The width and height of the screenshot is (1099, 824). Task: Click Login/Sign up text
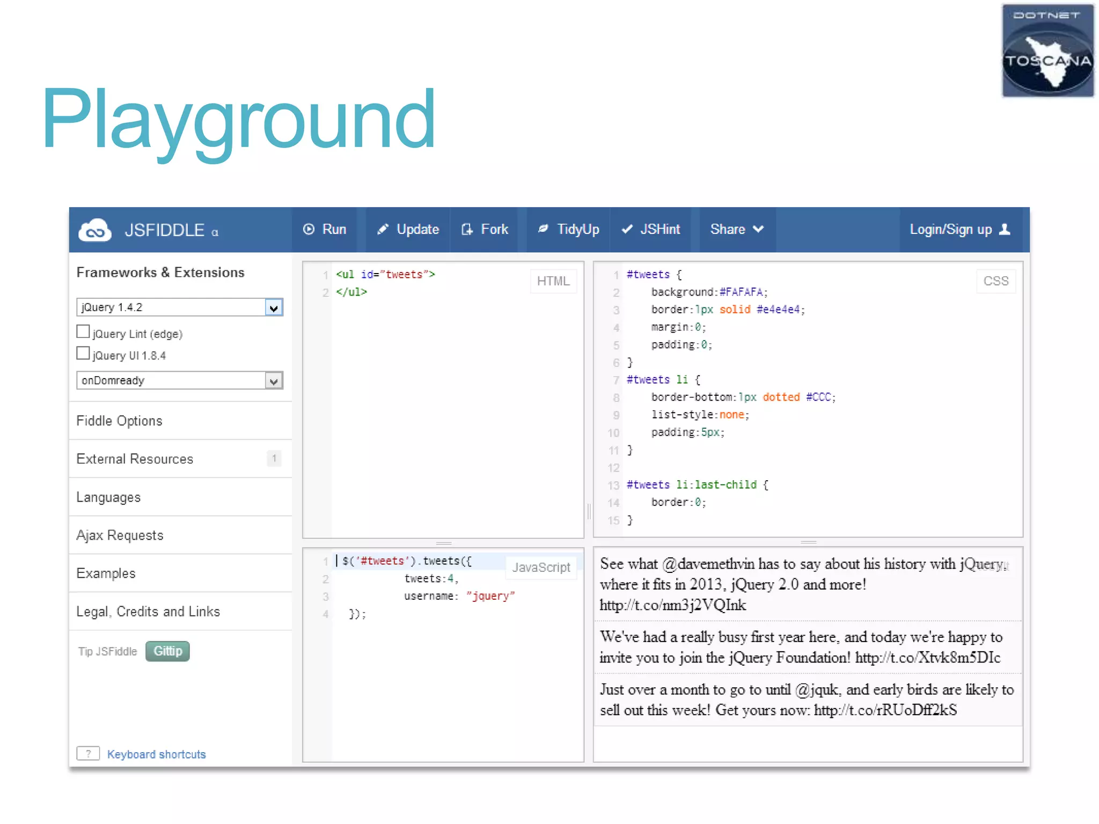click(950, 230)
